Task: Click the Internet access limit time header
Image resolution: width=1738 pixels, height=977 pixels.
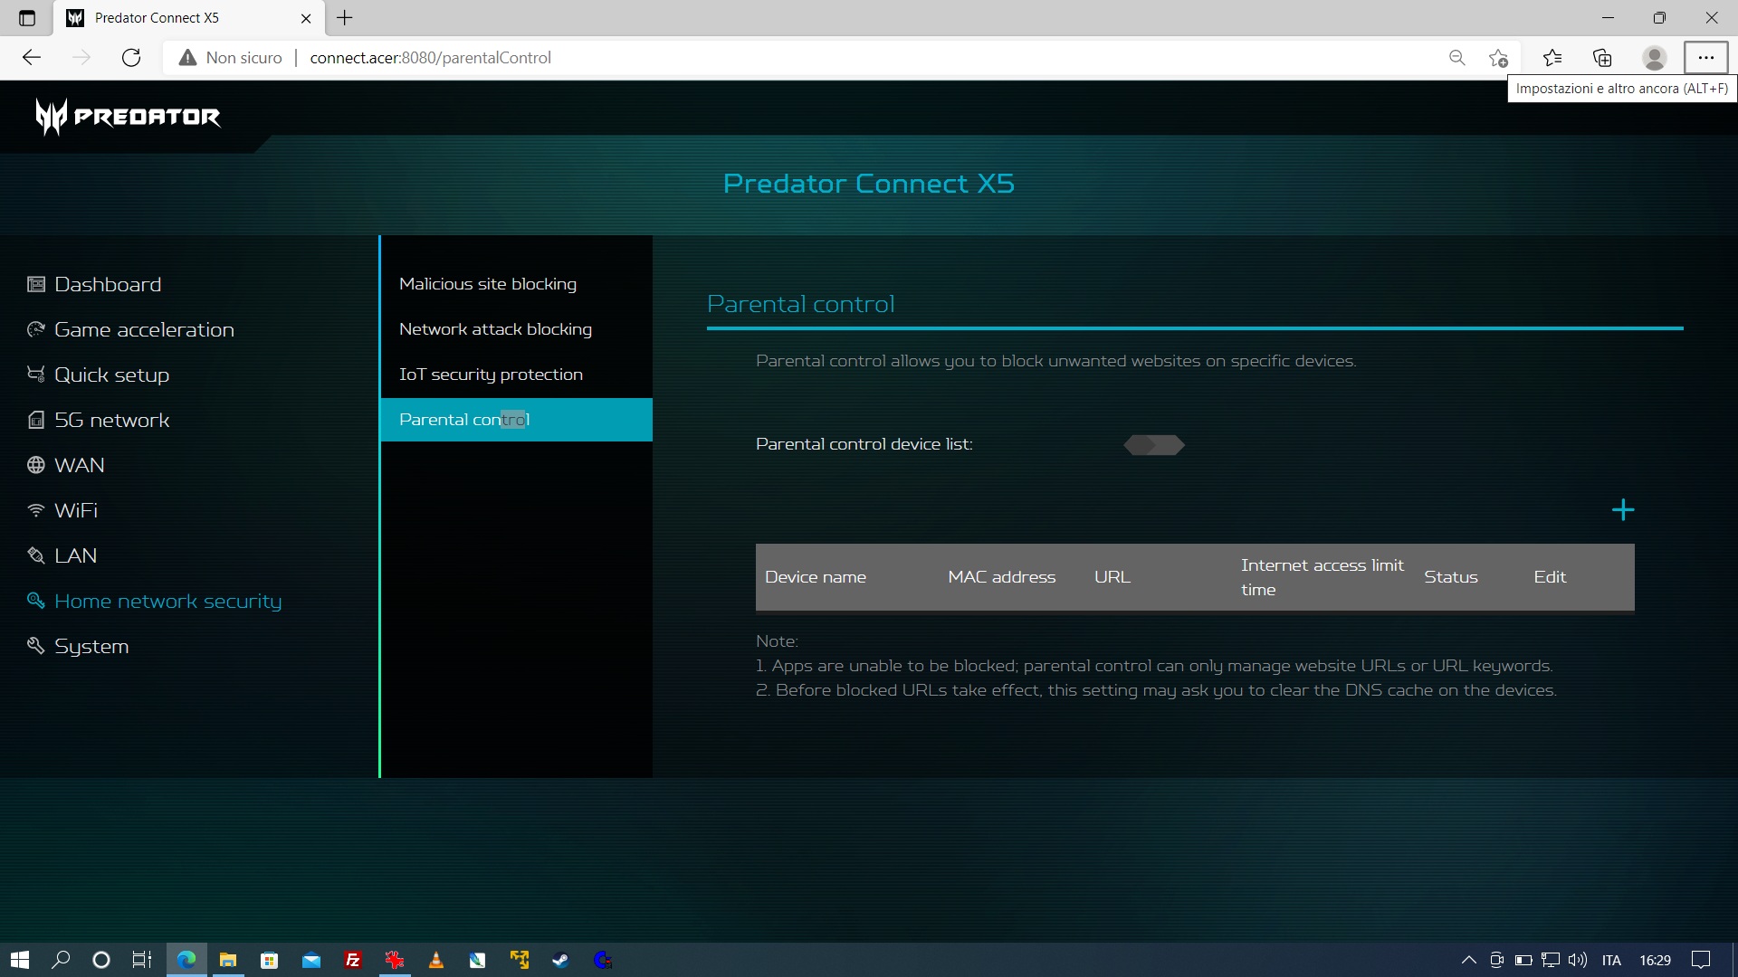Action: click(x=1323, y=577)
